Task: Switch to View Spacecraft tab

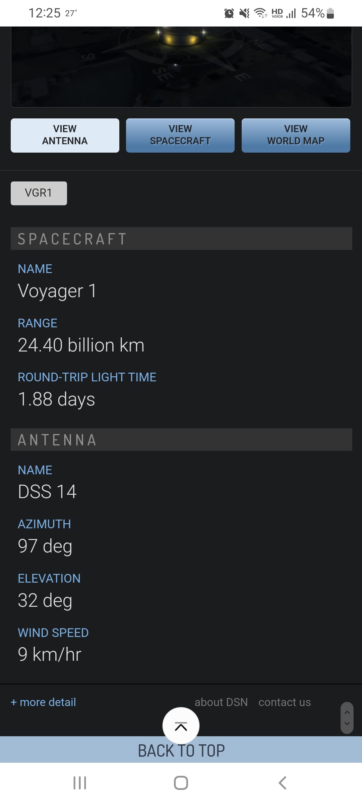Action: click(180, 135)
